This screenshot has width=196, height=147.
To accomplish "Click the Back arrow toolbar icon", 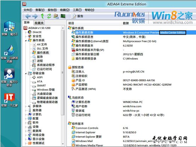I will (28, 16).
